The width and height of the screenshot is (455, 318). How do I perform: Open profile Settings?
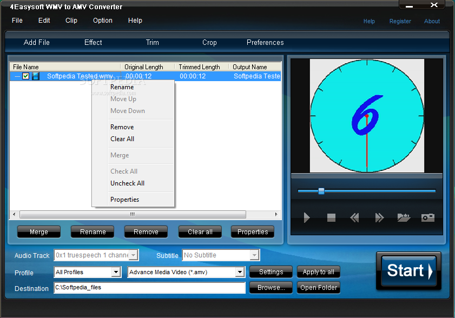[271, 272]
